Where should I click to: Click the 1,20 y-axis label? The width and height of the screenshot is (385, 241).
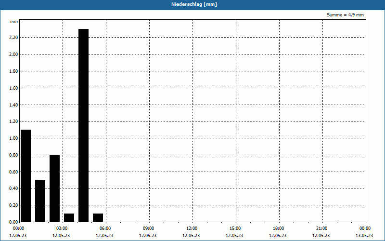coord(14,121)
